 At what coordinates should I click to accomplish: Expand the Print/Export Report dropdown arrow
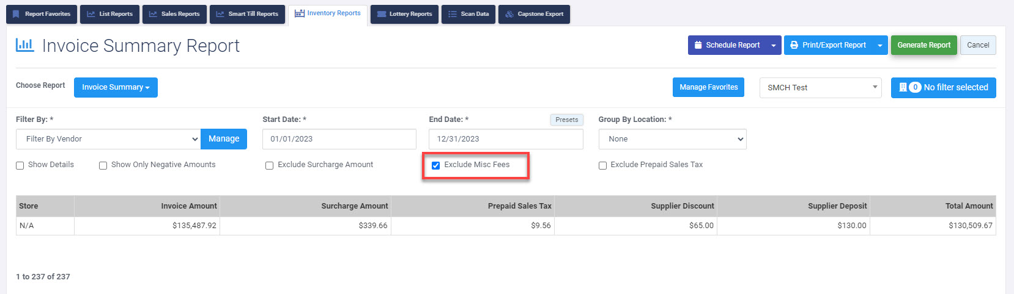(880, 45)
